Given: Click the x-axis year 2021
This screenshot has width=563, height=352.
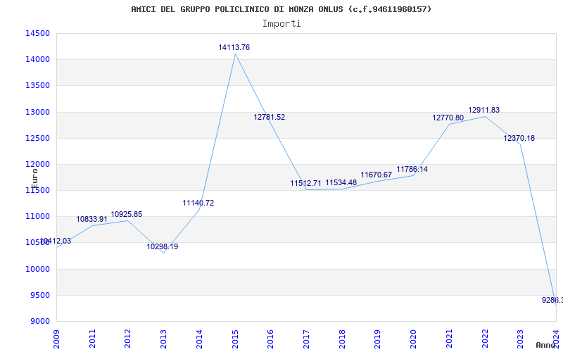Looking at the screenshot, I should pos(449,339).
